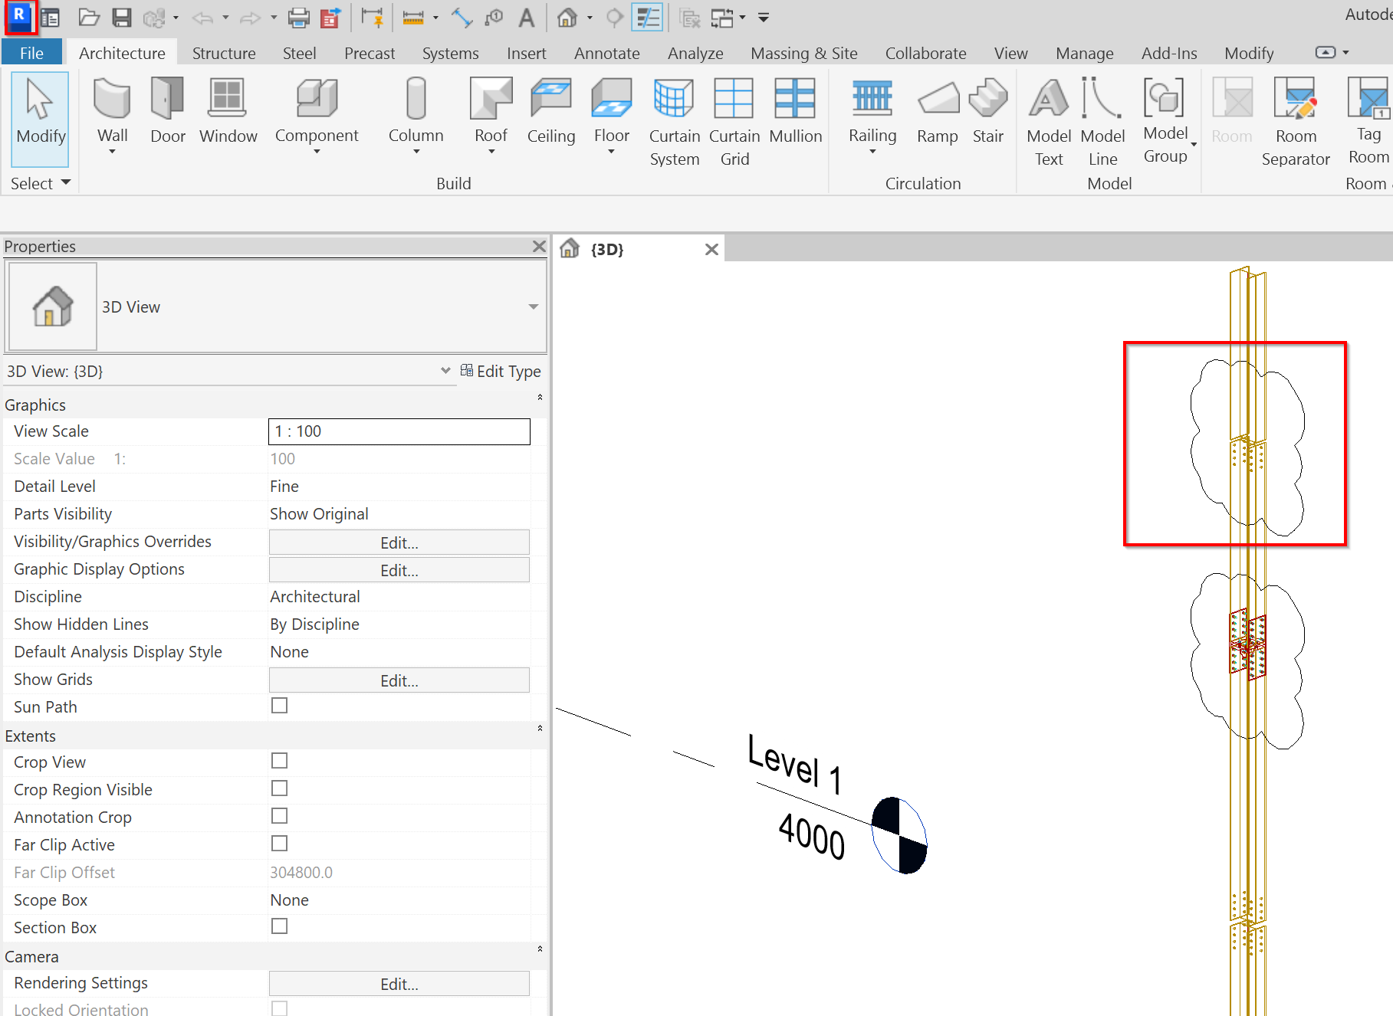The height and width of the screenshot is (1016, 1393).
Task: Switch to the Structure ribbon tab
Action: click(223, 53)
